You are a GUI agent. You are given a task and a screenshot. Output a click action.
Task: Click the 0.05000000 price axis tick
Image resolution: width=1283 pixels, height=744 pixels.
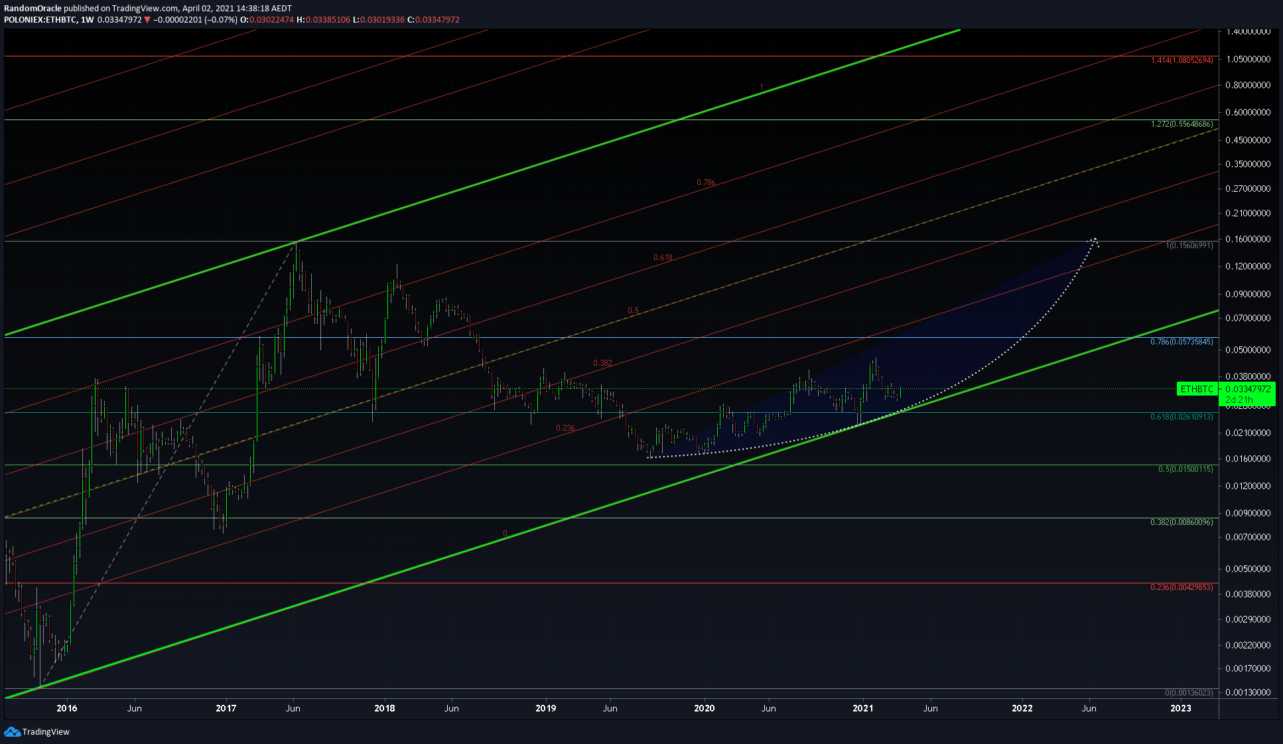tap(1249, 350)
